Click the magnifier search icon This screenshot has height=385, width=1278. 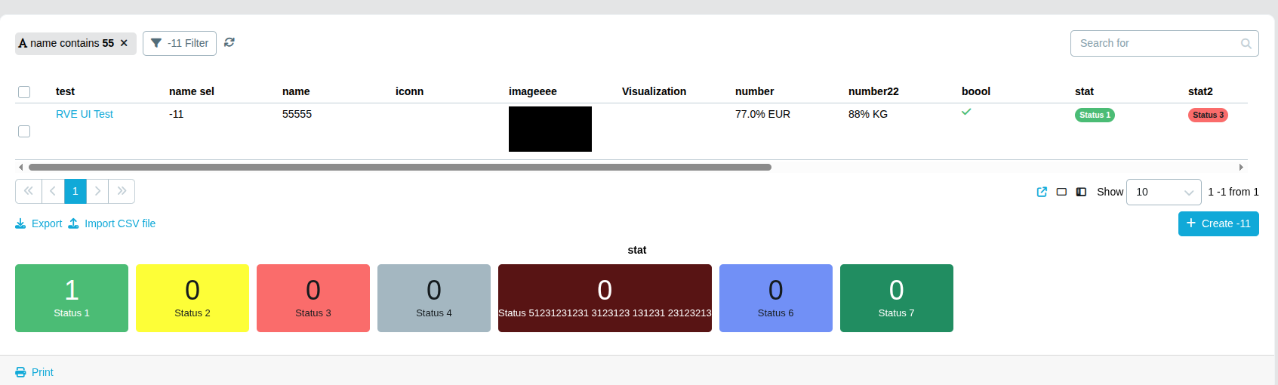[x=1246, y=44]
